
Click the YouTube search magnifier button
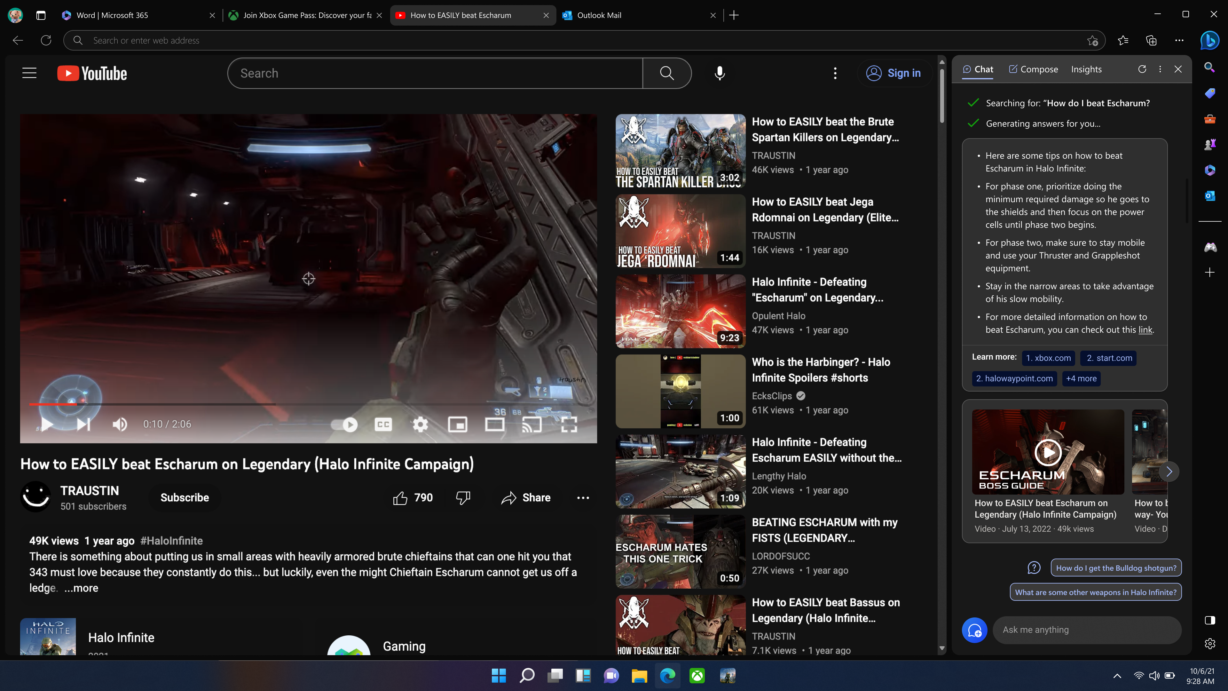(666, 73)
